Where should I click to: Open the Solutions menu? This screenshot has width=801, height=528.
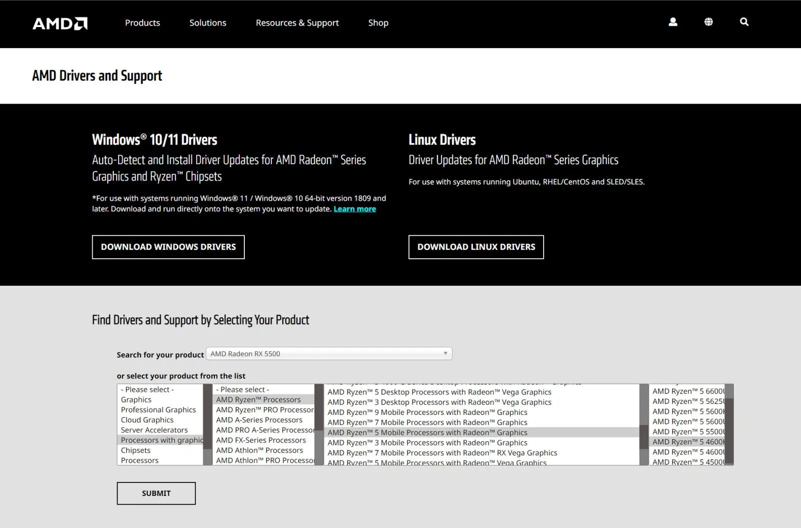click(x=208, y=23)
